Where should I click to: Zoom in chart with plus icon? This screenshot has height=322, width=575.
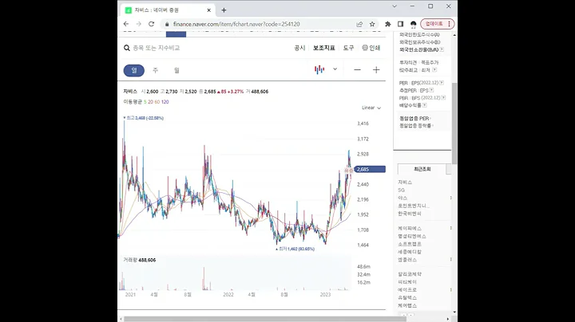click(376, 70)
